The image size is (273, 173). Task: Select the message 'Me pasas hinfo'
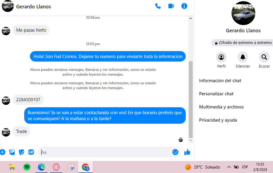31,30
